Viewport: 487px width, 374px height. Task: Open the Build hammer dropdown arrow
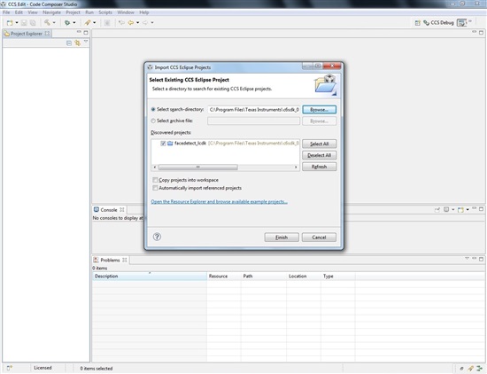click(x=54, y=23)
